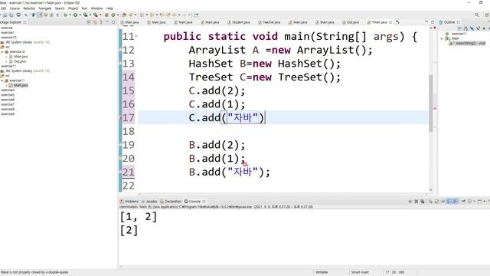Open the Search menu
This screenshot has width=490, height=276.
click(60, 8)
